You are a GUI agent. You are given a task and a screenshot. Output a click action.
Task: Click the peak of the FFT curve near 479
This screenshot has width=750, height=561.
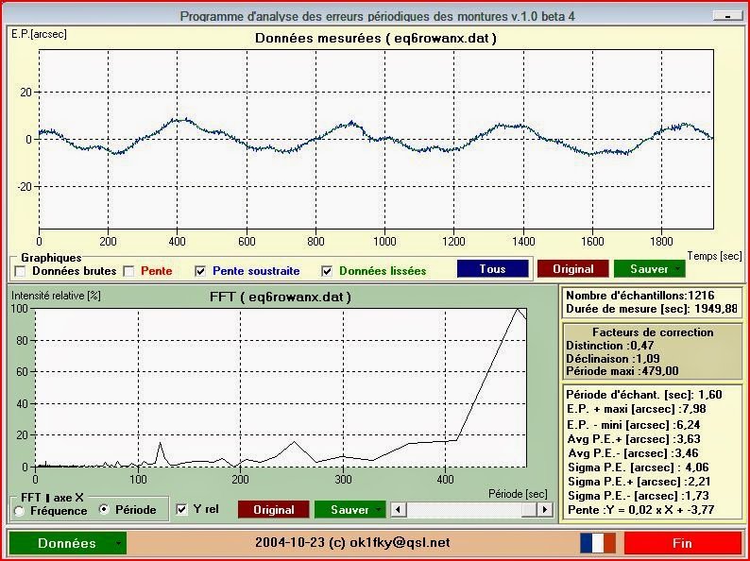coord(517,309)
